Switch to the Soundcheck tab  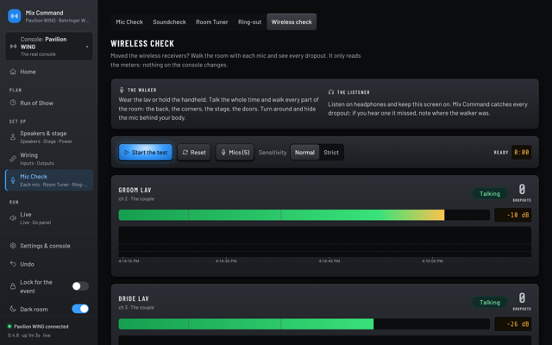(169, 22)
